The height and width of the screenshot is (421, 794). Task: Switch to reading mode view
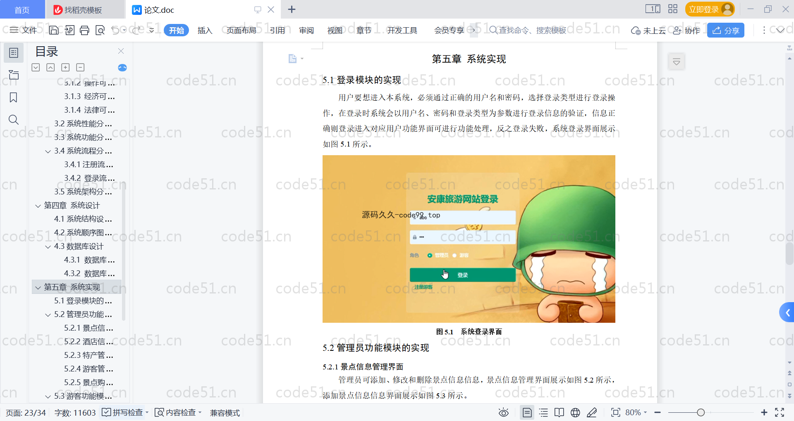tap(559, 412)
